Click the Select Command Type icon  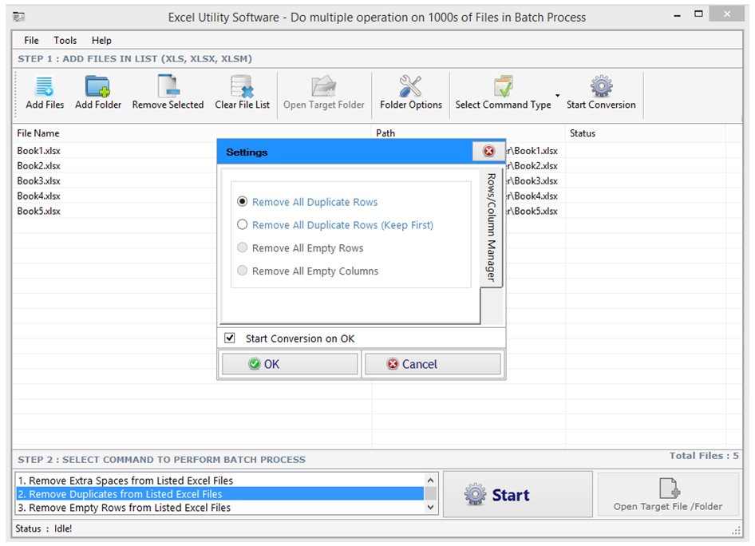(x=503, y=87)
